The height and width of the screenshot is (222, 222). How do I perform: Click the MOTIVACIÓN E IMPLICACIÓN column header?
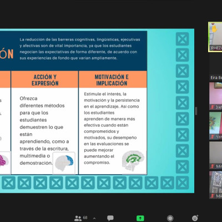tap(112, 80)
